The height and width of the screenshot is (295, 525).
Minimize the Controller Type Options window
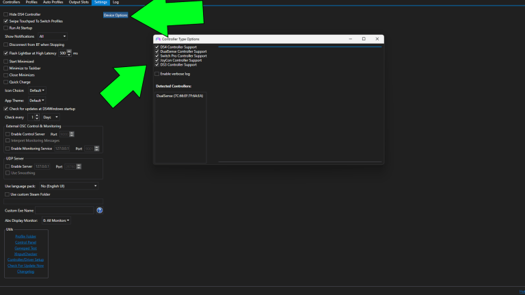[349, 39]
